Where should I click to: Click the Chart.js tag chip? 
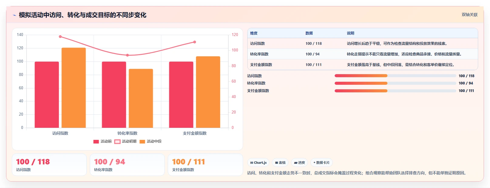pos(258,163)
